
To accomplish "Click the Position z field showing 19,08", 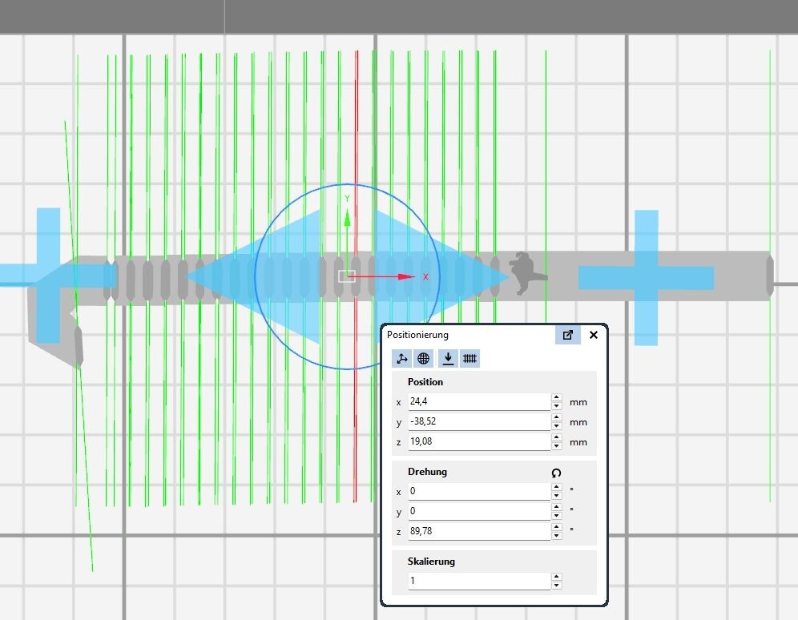I will [x=479, y=441].
